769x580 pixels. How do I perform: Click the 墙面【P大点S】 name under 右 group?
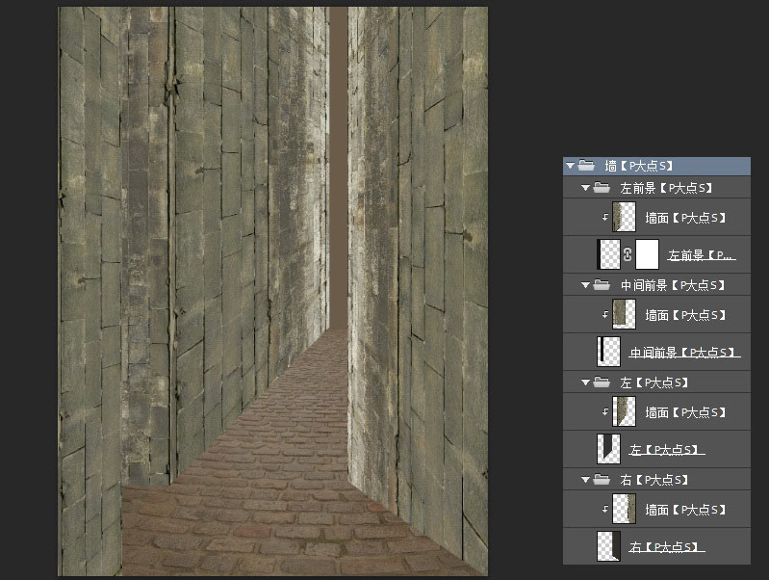tap(685, 510)
